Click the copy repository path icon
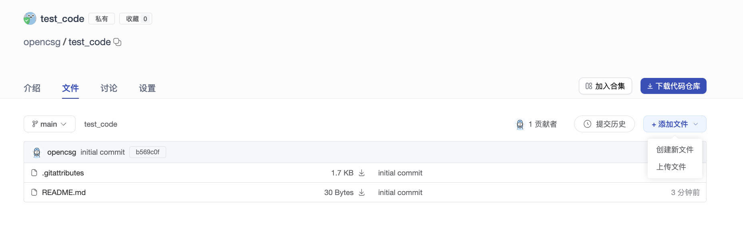Screen dimensions: 743x239 tap(117, 42)
